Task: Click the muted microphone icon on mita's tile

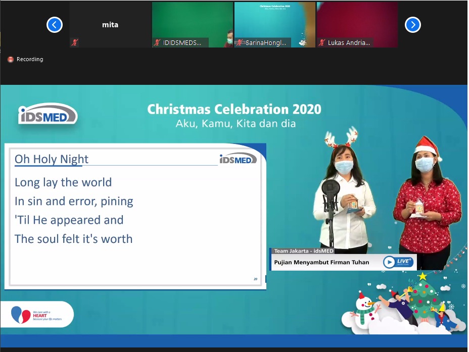Action: tap(74, 42)
